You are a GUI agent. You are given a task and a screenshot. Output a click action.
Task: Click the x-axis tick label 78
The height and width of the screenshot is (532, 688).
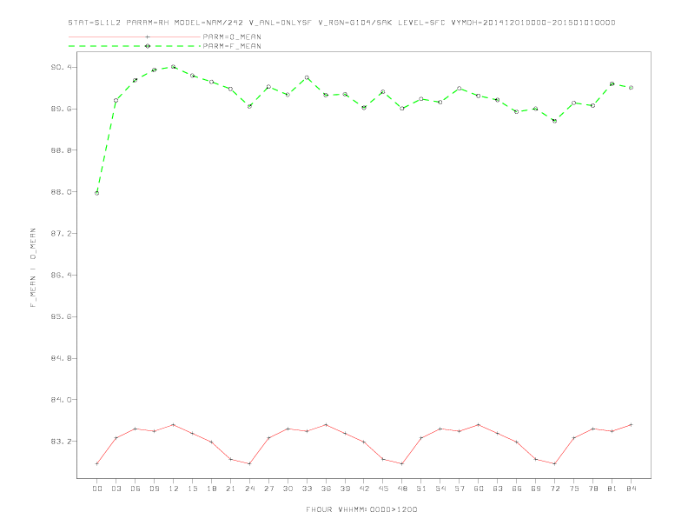pos(592,489)
